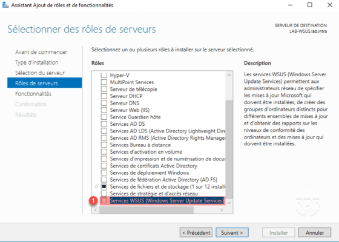Enable Services de déploiement Windows checkbox
This screenshot has width=339, height=242.
(x=104, y=172)
